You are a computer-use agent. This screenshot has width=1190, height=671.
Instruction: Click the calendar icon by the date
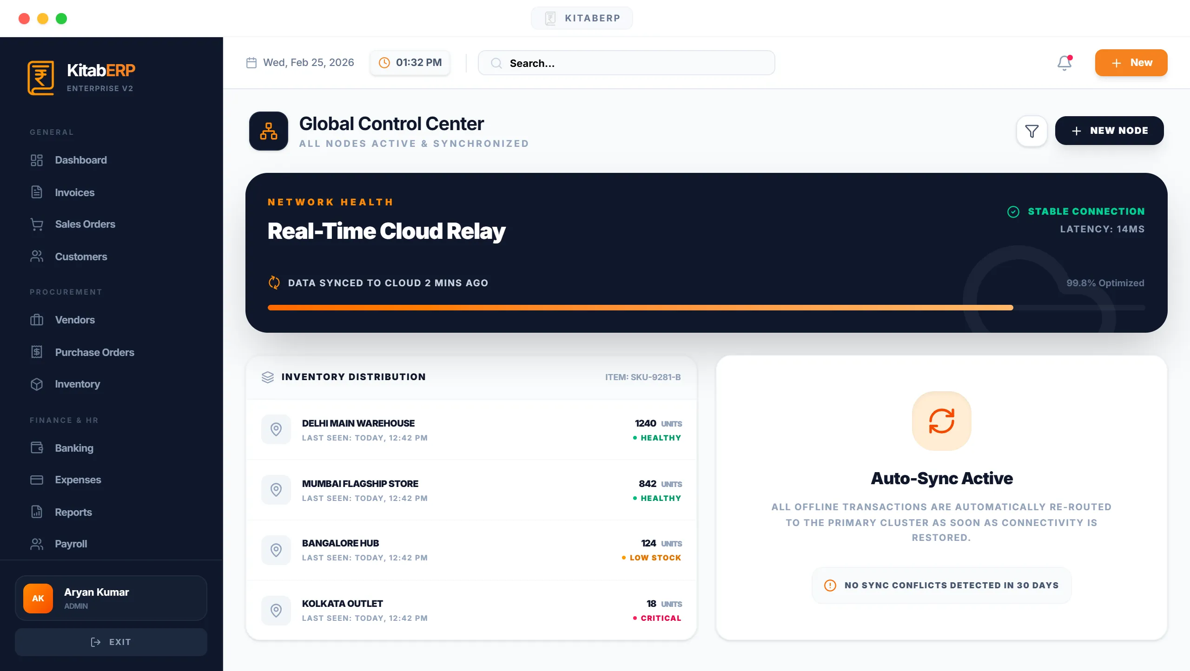tap(251, 63)
